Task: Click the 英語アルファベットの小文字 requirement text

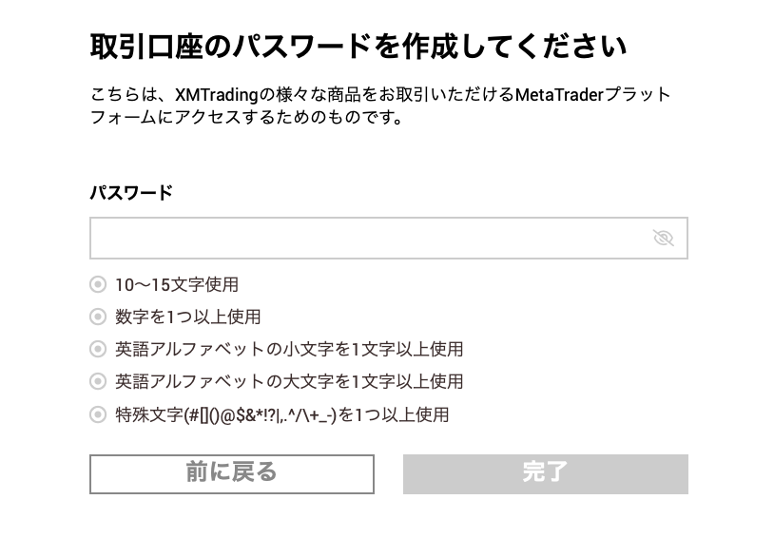Action: (289, 349)
